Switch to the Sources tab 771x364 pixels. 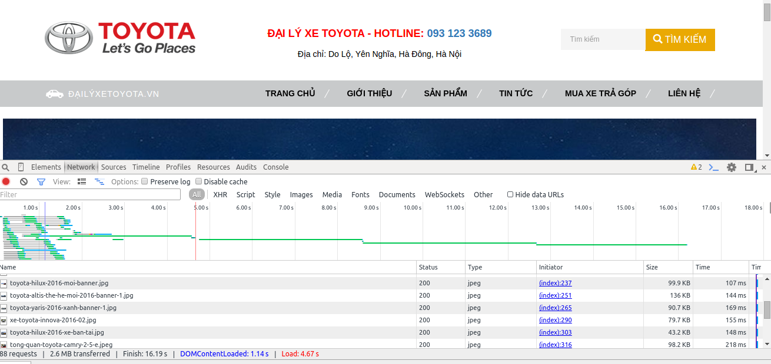click(114, 167)
